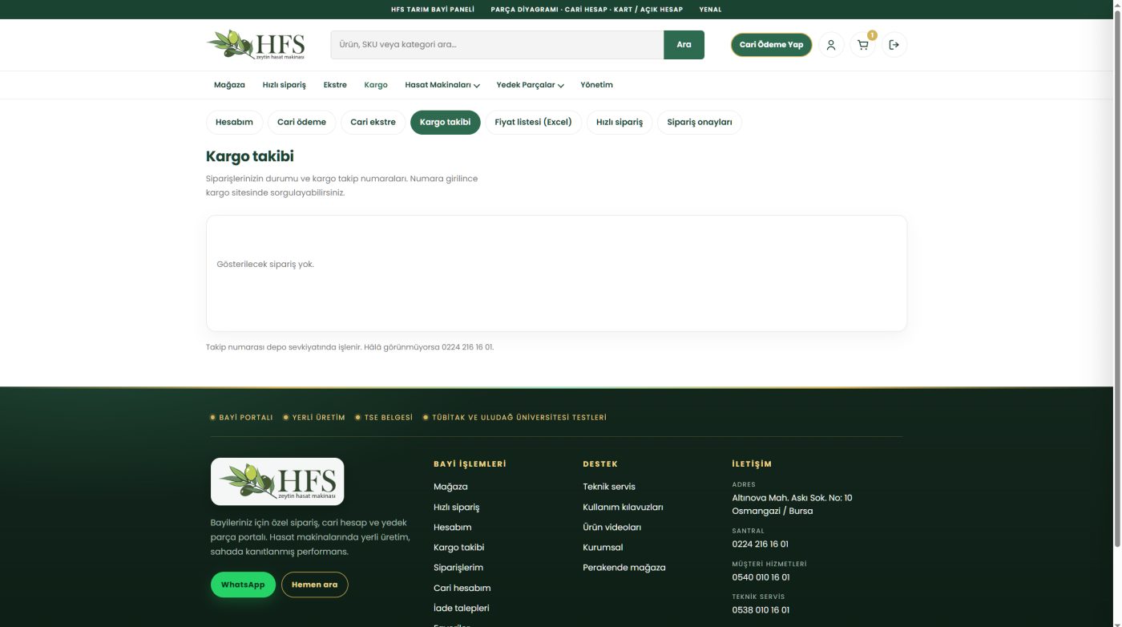Screen dimensions: 1122x627
Task: Click the HFS TARIM BAYİ PANELİ top bar text
Action: coord(433,10)
